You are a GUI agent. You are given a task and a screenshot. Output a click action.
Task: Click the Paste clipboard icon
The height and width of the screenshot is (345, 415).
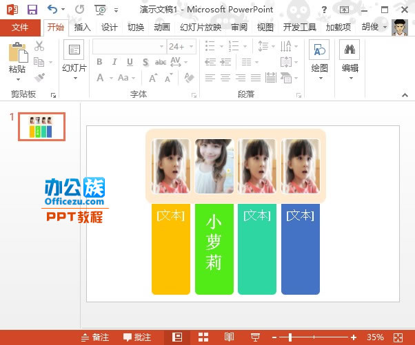click(18, 53)
